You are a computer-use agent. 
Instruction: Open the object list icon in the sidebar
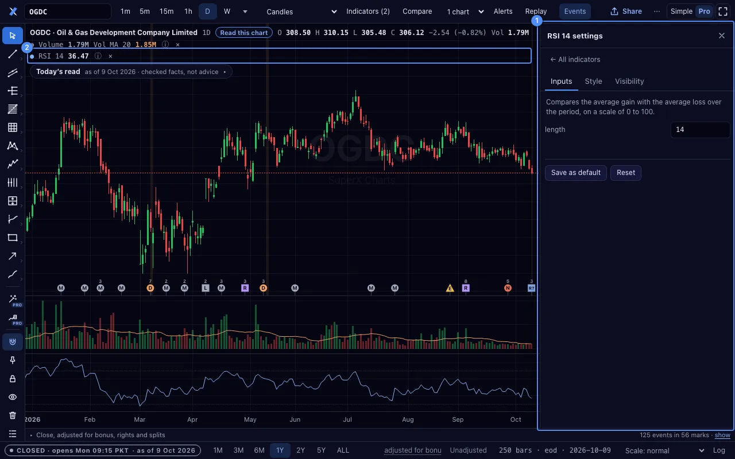(x=13, y=434)
